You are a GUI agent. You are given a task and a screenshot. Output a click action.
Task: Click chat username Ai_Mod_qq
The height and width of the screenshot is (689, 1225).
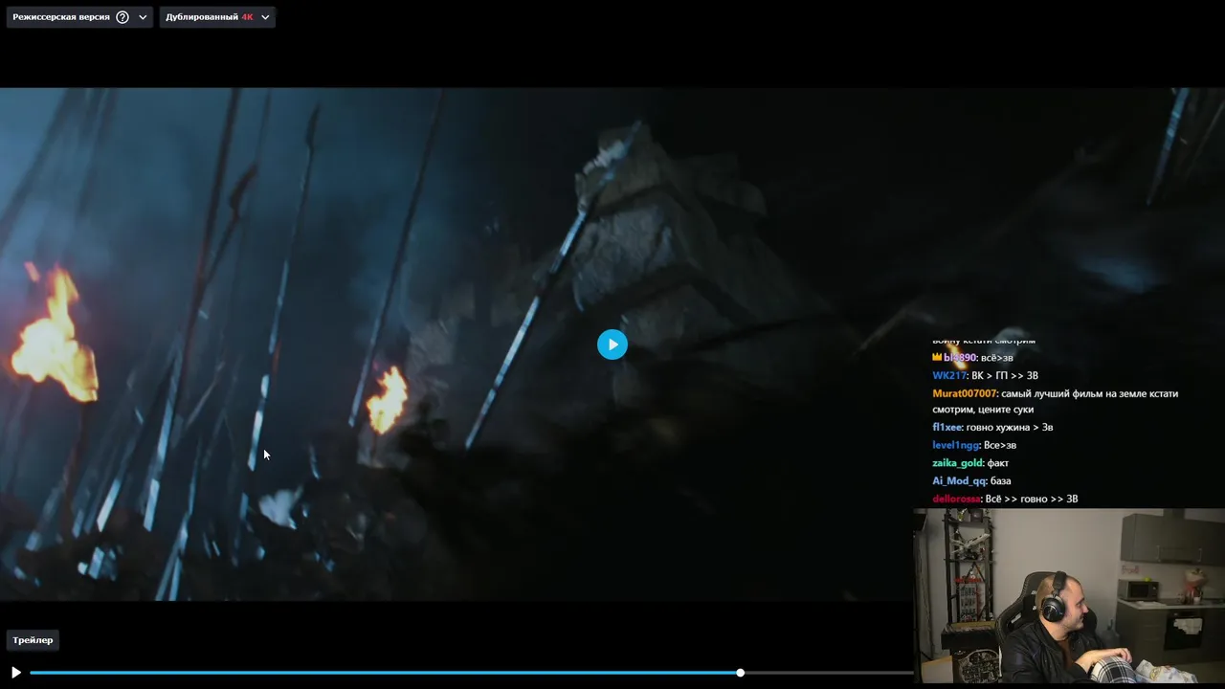coord(959,481)
